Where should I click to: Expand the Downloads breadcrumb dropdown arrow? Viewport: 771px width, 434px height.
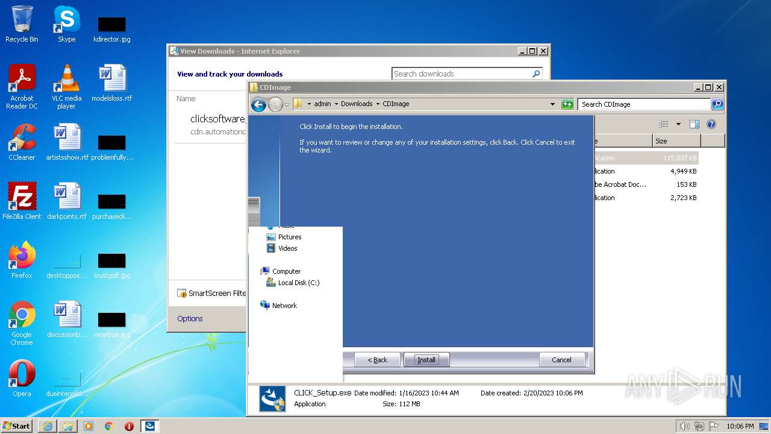[378, 104]
